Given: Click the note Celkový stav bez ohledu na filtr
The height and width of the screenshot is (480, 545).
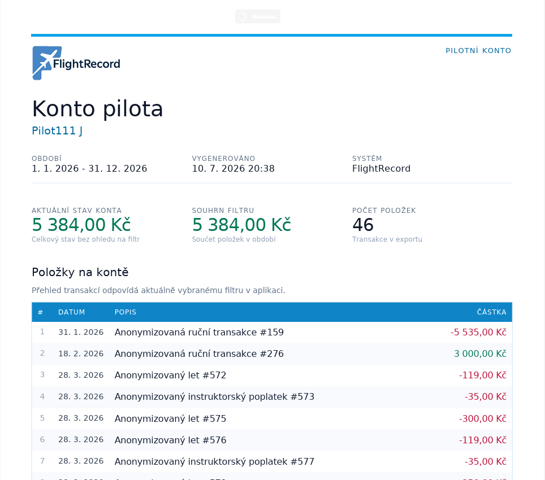Looking at the screenshot, I should [85, 239].
